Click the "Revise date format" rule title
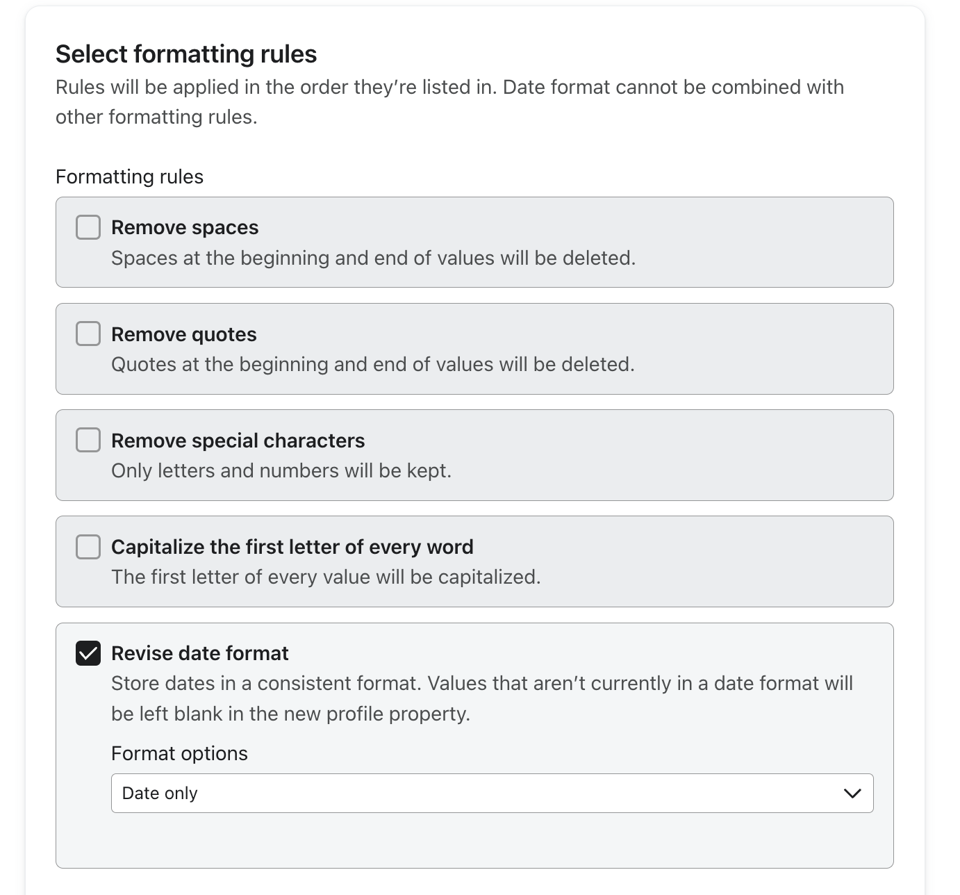Viewport: 960px width, 895px height. click(x=200, y=653)
